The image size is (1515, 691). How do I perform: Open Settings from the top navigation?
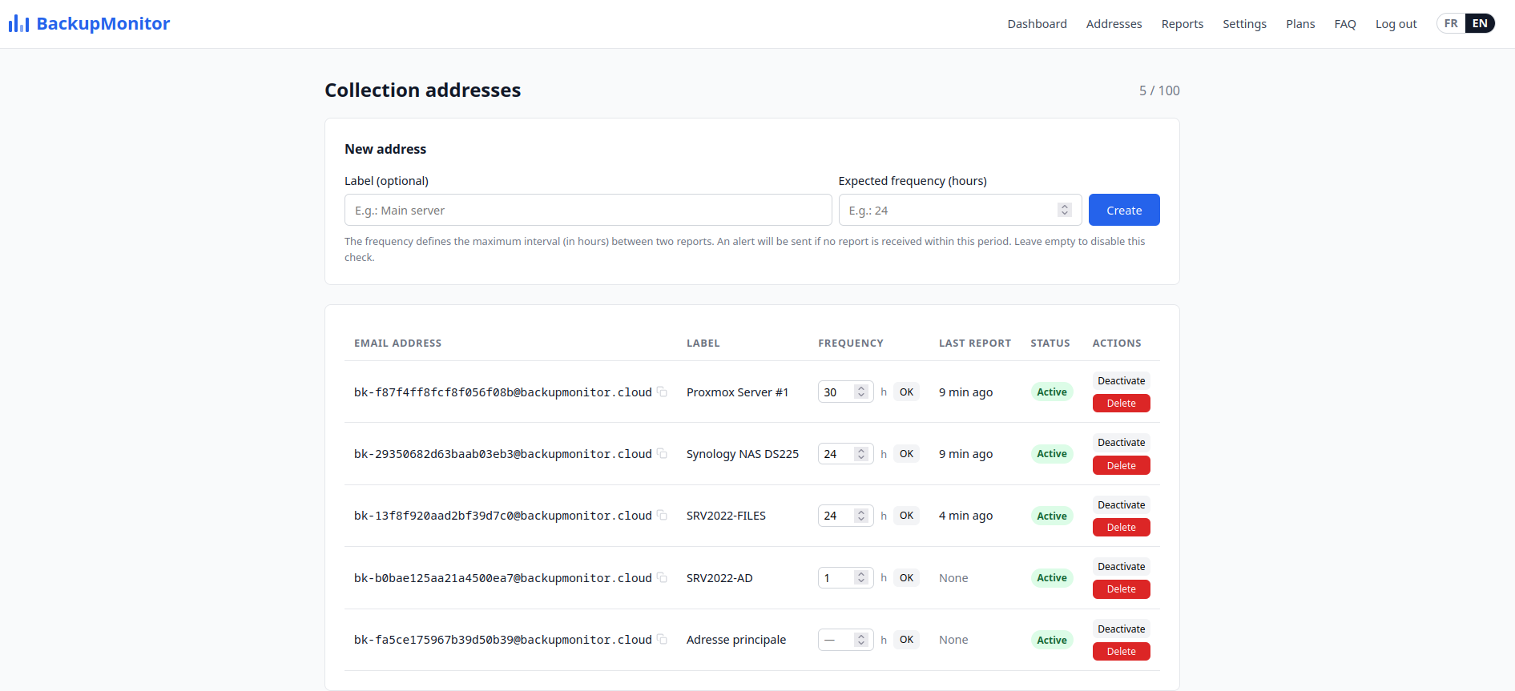pyautogui.click(x=1244, y=24)
